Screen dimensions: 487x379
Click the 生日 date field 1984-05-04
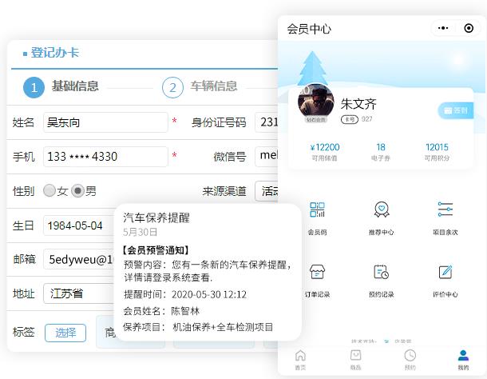[79, 225]
